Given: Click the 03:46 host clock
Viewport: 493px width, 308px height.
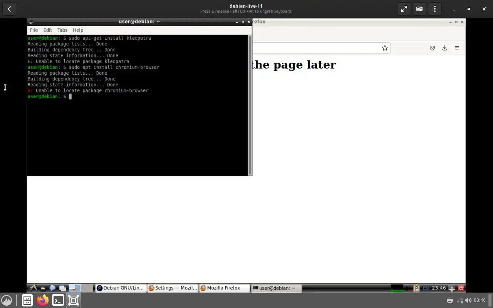Looking at the screenshot, I should [x=480, y=300].
